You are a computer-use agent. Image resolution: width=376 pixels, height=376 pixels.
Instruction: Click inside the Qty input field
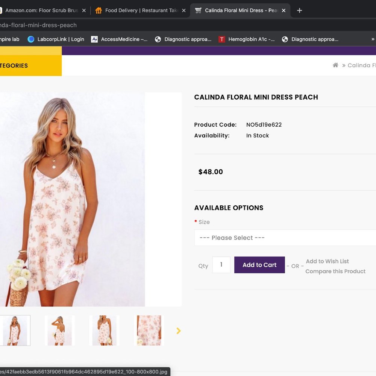[x=221, y=265]
